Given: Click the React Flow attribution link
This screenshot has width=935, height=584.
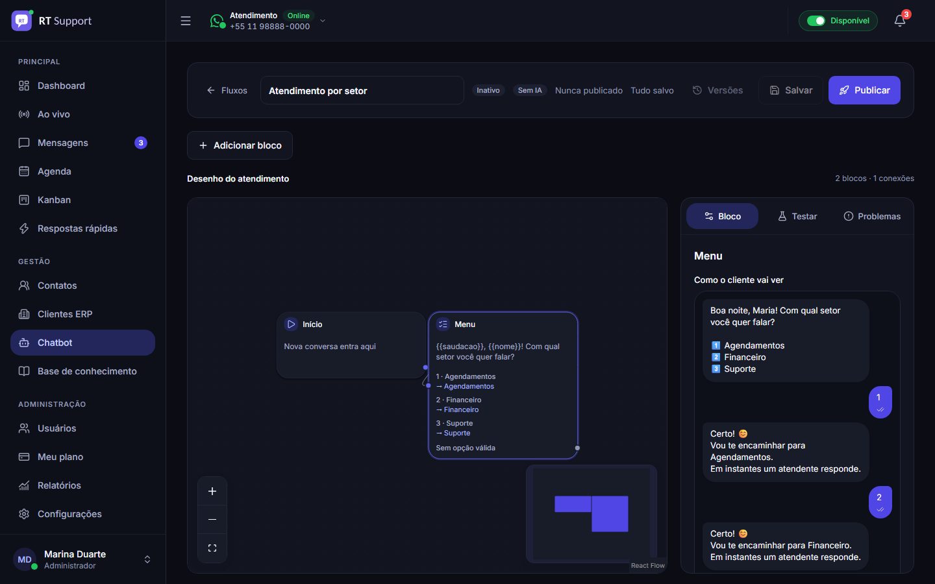Looking at the screenshot, I should click(648, 566).
